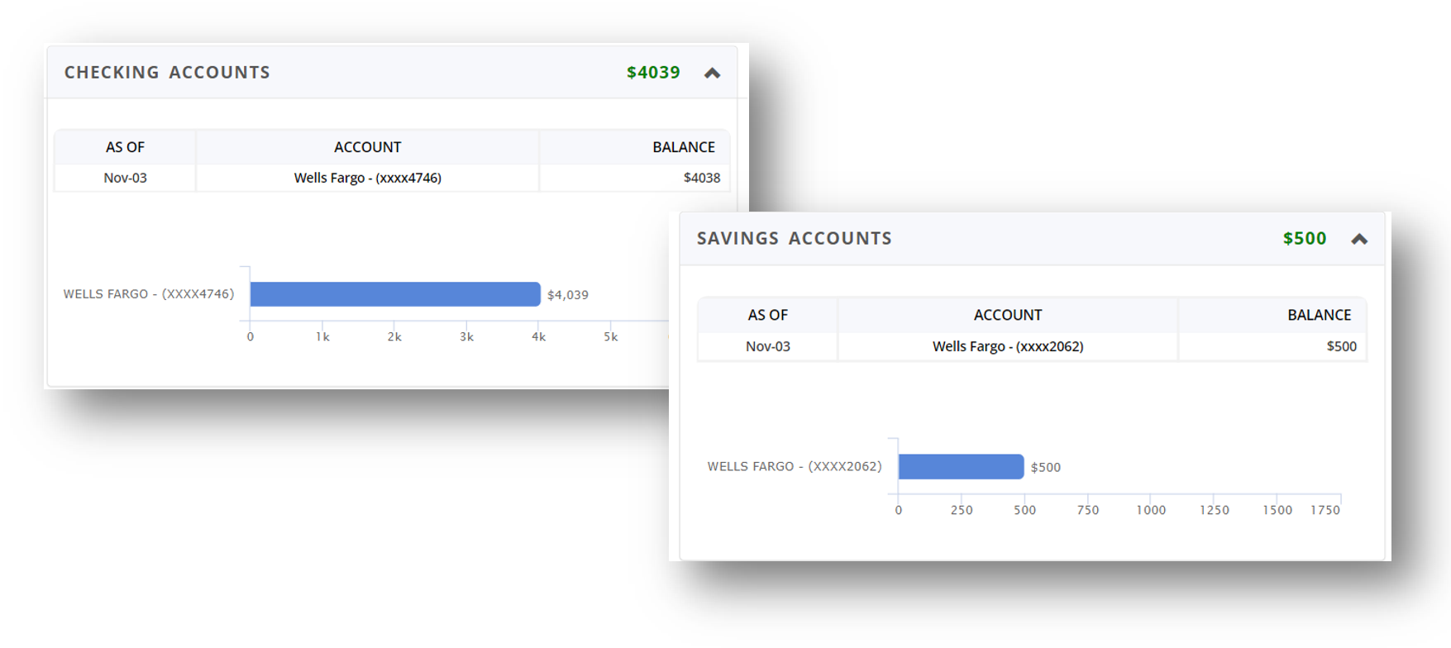Screen dimensions: 1451x648
Task: Click the $500 savings total amount
Action: [x=1305, y=238]
